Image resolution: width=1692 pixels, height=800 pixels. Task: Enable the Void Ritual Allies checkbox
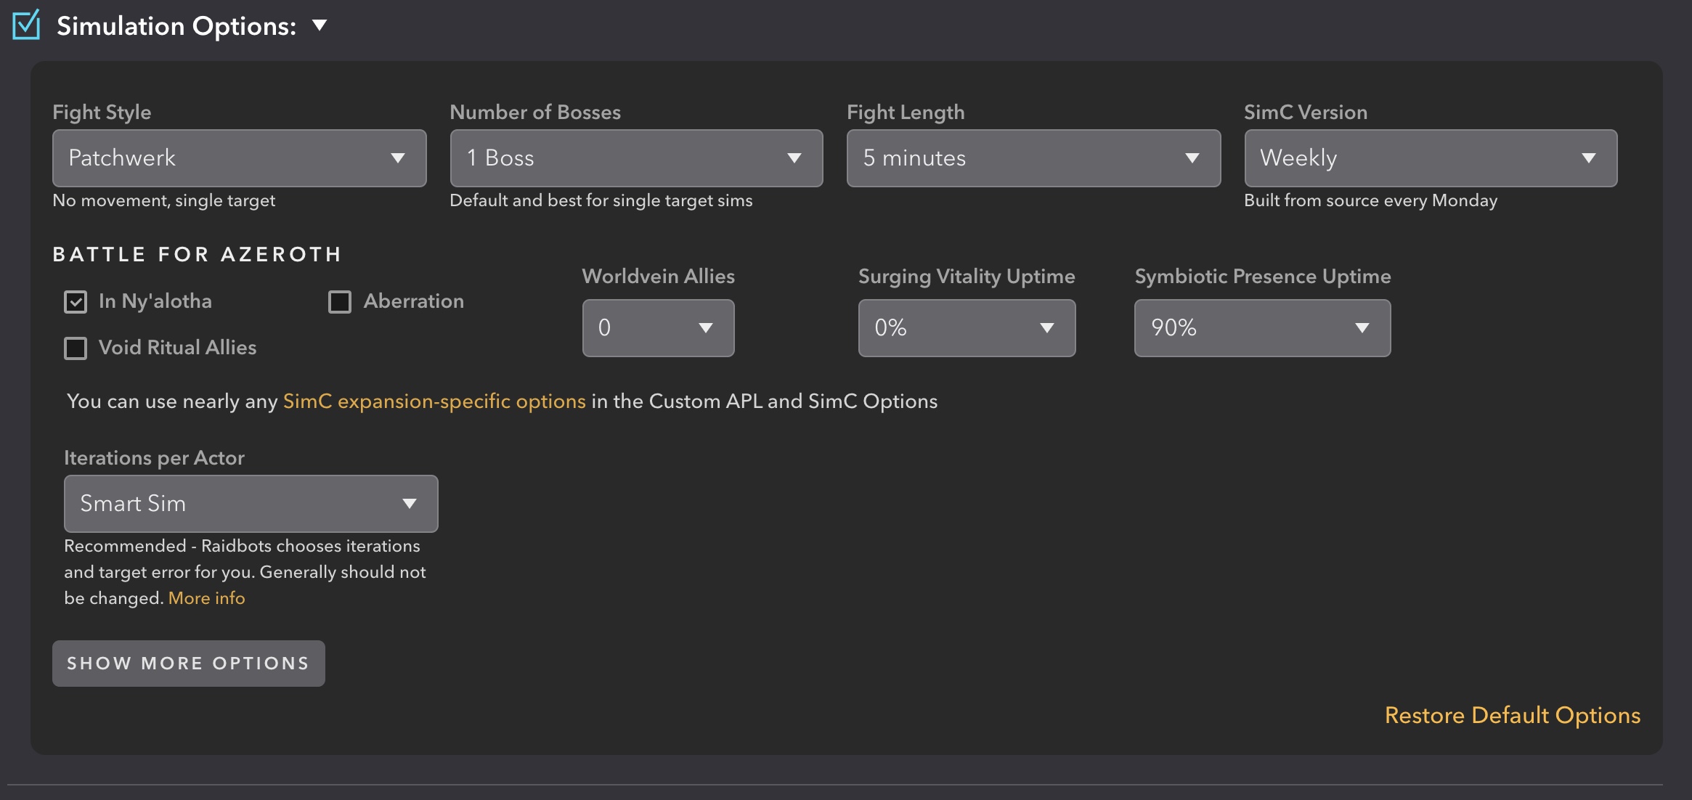pyautogui.click(x=76, y=348)
